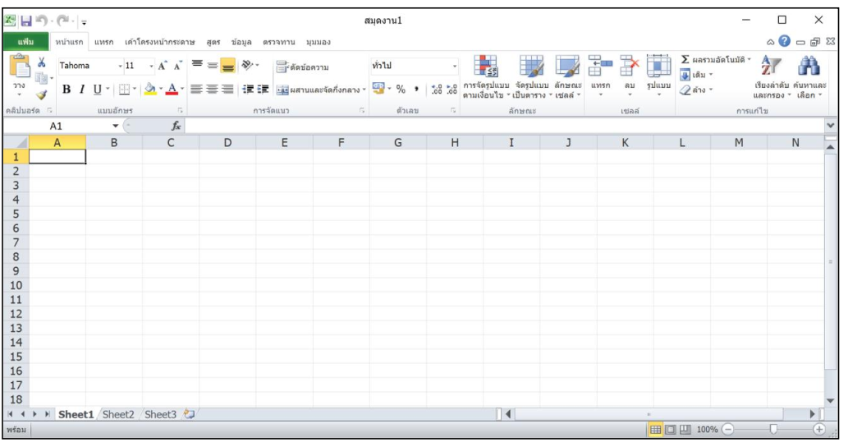Click the Format Painter brush icon
Viewport: 848px width, 447px height.
point(41,95)
